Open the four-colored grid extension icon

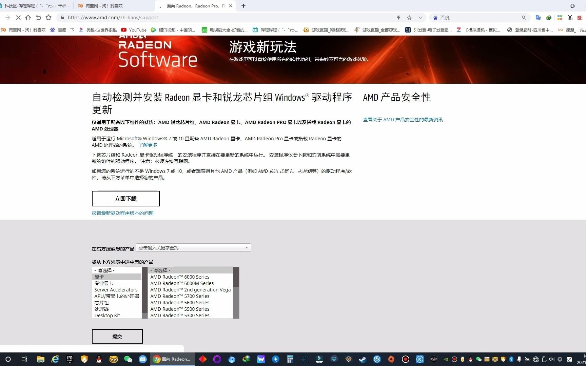pyautogui.click(x=560, y=18)
